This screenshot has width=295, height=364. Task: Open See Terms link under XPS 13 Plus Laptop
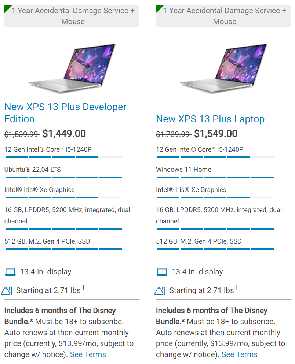[x=240, y=354]
